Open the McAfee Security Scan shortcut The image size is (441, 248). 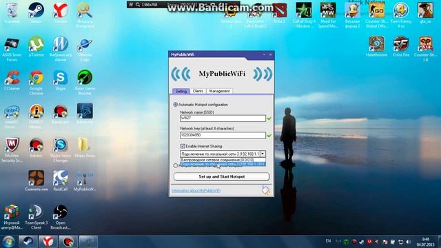point(12,149)
